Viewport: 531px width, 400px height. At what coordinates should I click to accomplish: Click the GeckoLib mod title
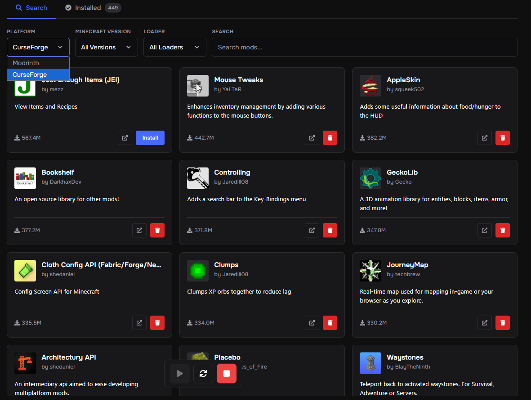pos(402,172)
